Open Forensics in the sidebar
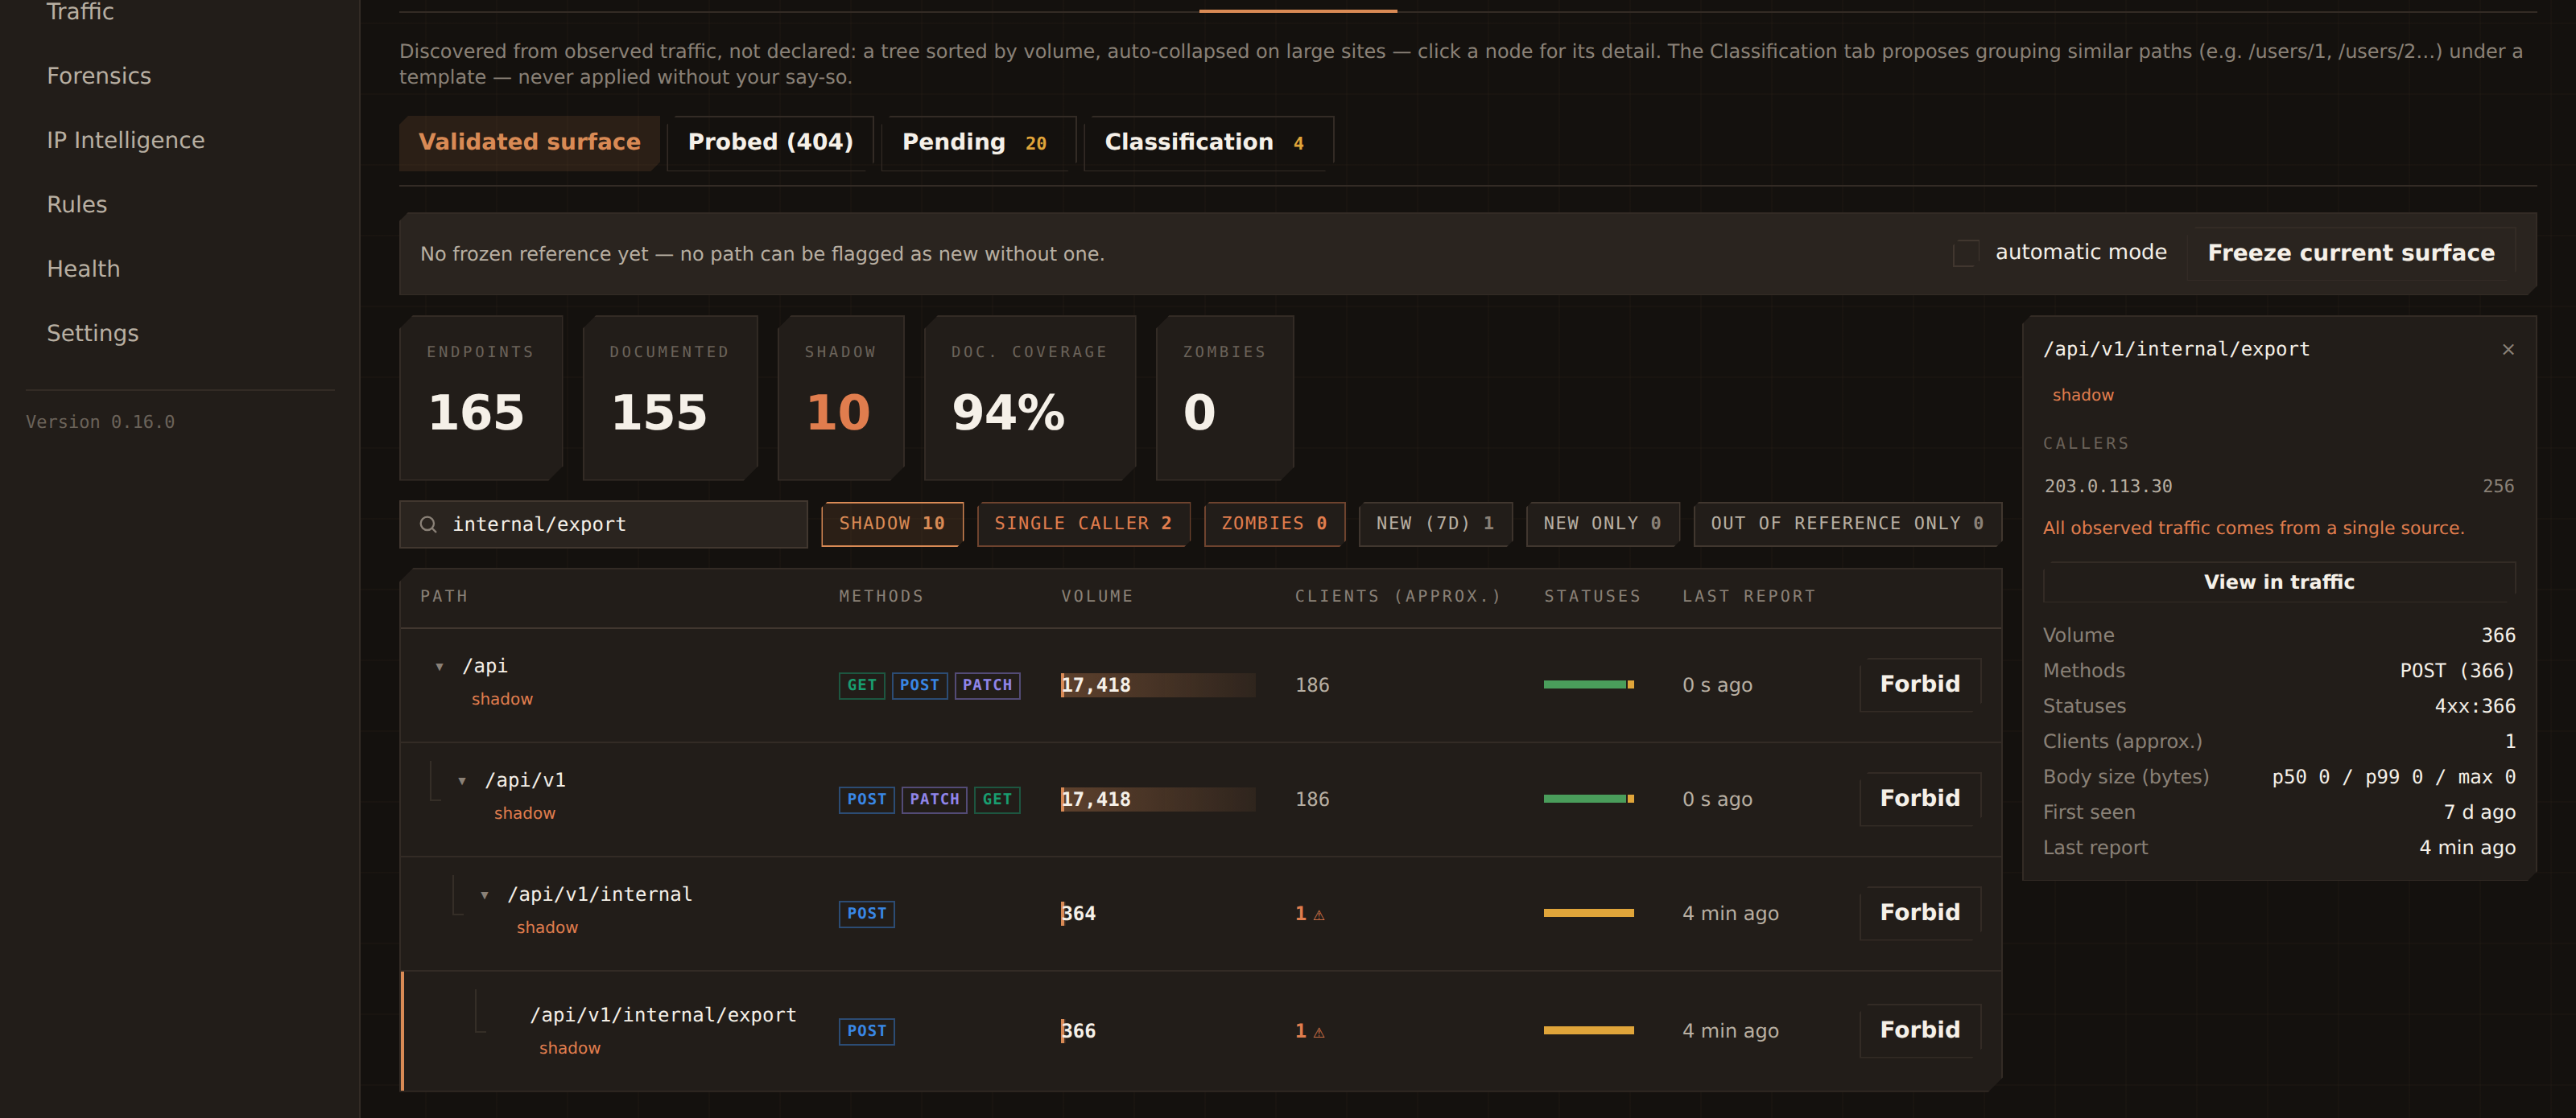 point(99,76)
